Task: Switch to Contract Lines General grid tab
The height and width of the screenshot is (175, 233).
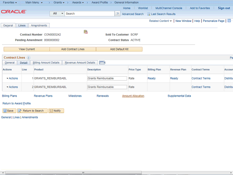Action: coord(10,63)
